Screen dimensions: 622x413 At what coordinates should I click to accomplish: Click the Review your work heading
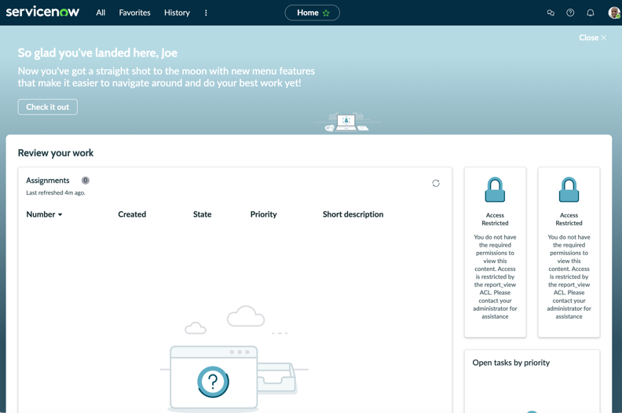pyautogui.click(x=56, y=153)
